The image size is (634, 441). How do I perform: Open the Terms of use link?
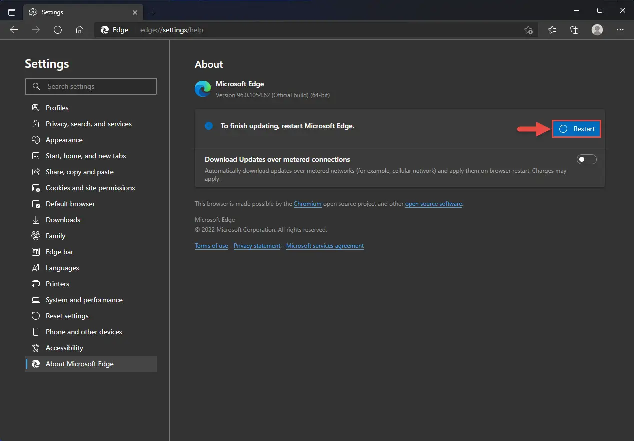[211, 246]
